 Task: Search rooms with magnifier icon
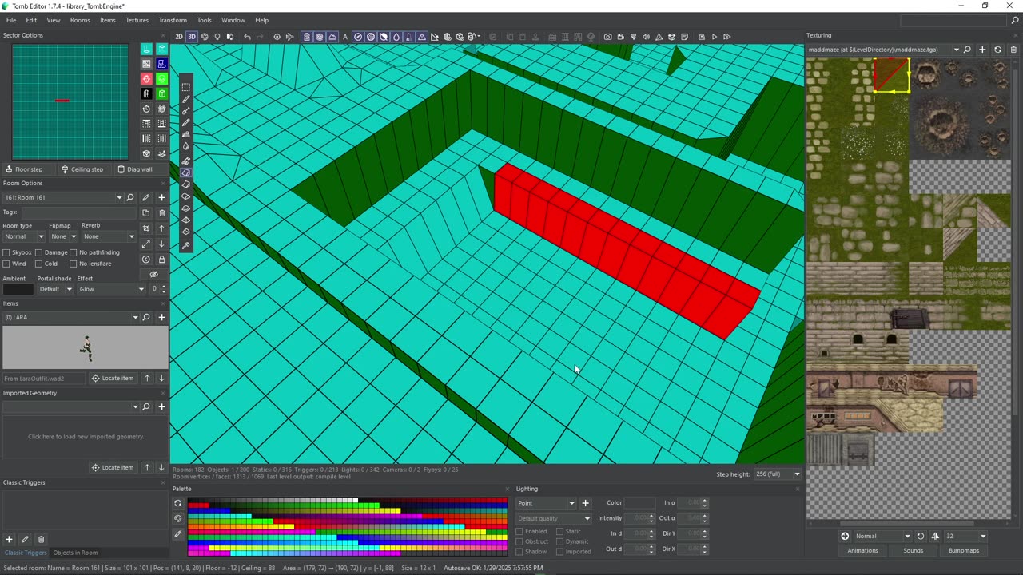[130, 197]
